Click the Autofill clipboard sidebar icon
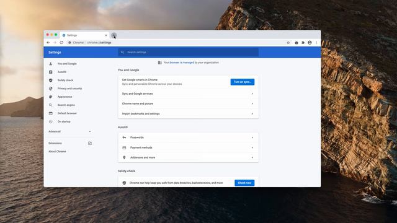This screenshot has width=397, height=223. click(51, 72)
